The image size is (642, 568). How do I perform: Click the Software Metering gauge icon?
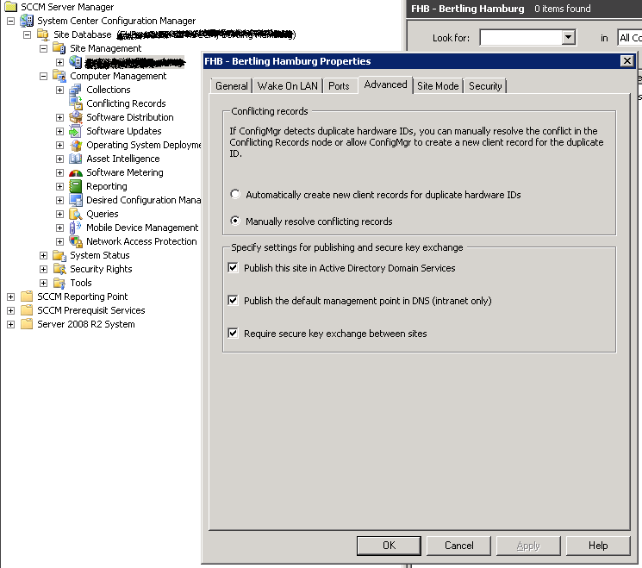(x=76, y=173)
